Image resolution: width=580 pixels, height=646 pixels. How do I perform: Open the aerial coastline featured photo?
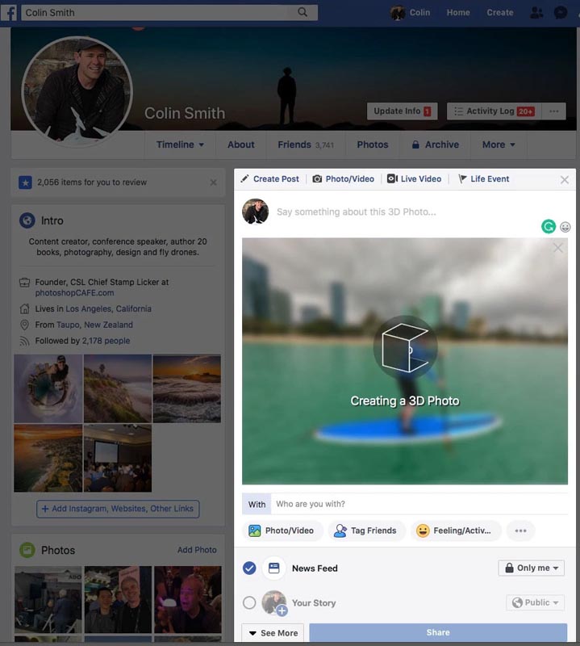coord(48,458)
